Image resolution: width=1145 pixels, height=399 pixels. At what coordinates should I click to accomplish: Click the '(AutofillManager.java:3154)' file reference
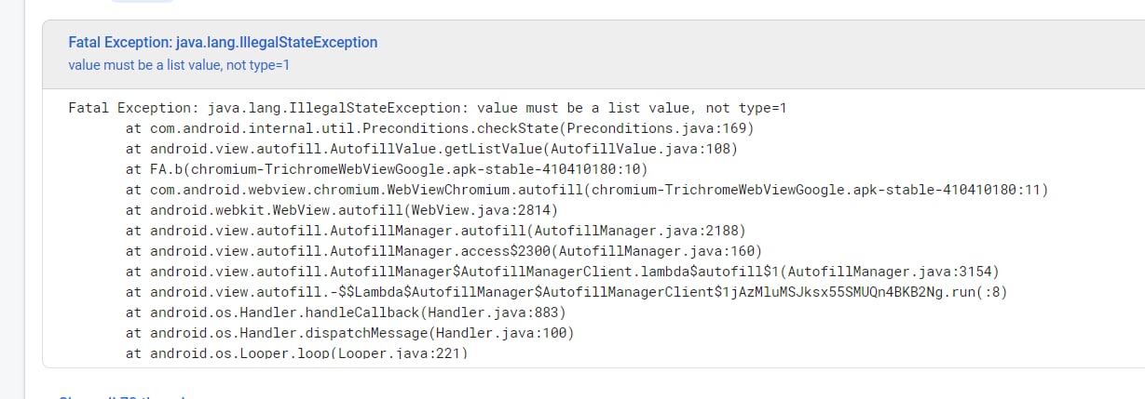(x=889, y=272)
